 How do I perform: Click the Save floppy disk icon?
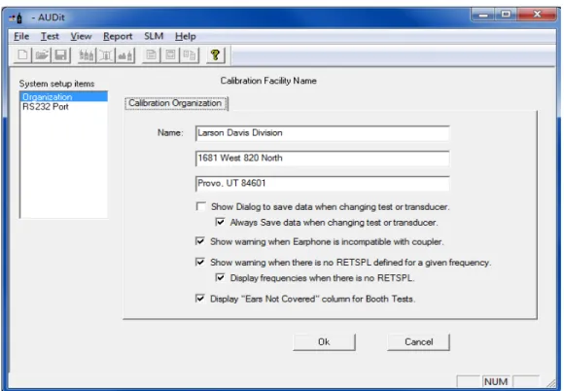[x=60, y=55]
